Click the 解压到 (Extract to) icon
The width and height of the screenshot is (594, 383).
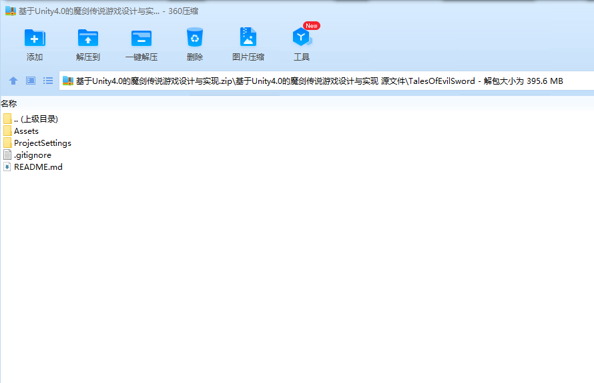pyautogui.click(x=88, y=38)
